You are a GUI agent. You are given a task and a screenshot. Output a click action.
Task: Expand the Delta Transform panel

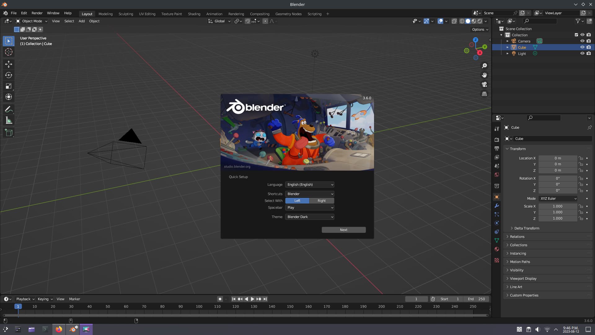point(527,228)
